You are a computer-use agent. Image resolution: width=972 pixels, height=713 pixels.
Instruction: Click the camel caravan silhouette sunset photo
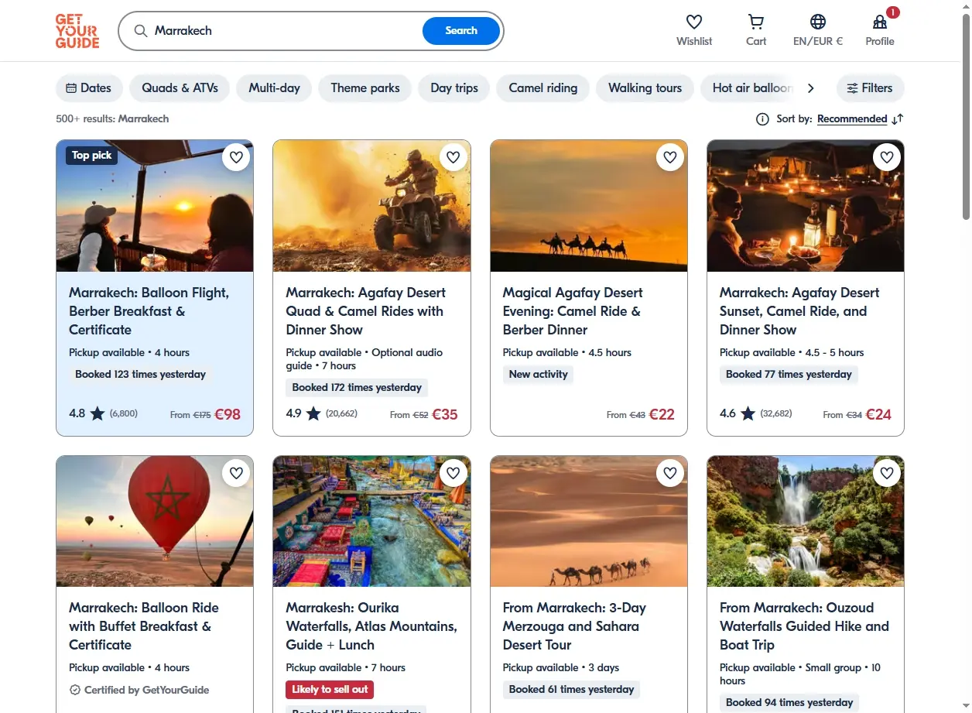click(x=589, y=206)
